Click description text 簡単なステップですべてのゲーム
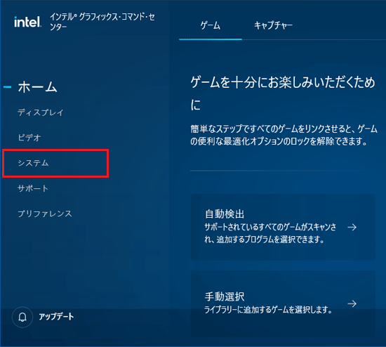Image resolution: width=386 pixels, height=347 pixels. point(284,135)
